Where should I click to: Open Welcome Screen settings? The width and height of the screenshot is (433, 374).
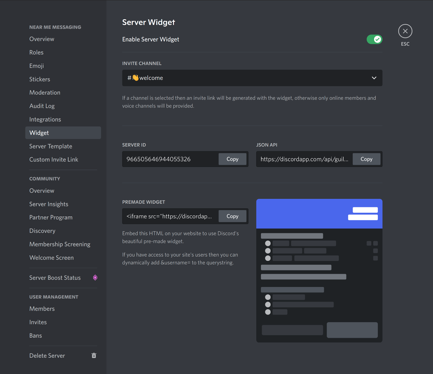pyautogui.click(x=51, y=257)
